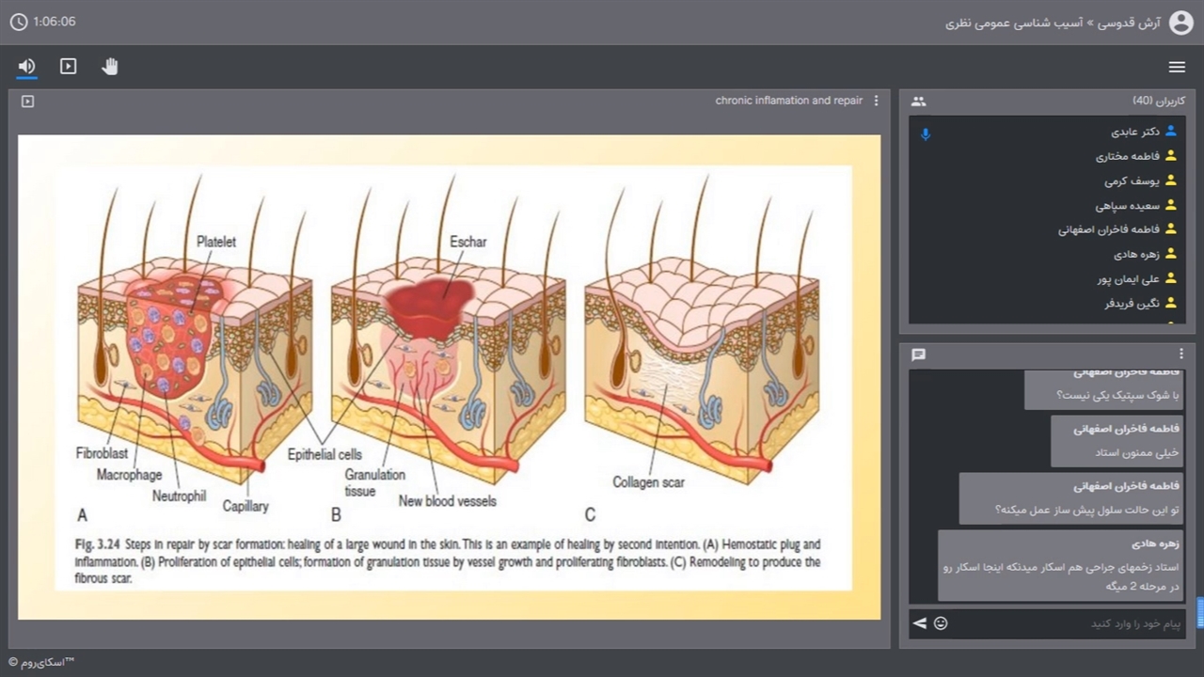
Task: Click the anatomy slide image
Action: coord(450,376)
